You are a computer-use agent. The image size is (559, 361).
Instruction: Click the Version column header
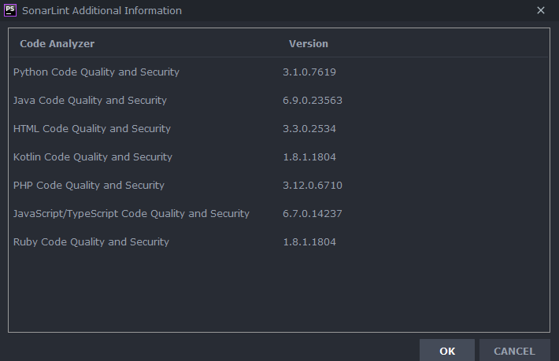coord(309,44)
